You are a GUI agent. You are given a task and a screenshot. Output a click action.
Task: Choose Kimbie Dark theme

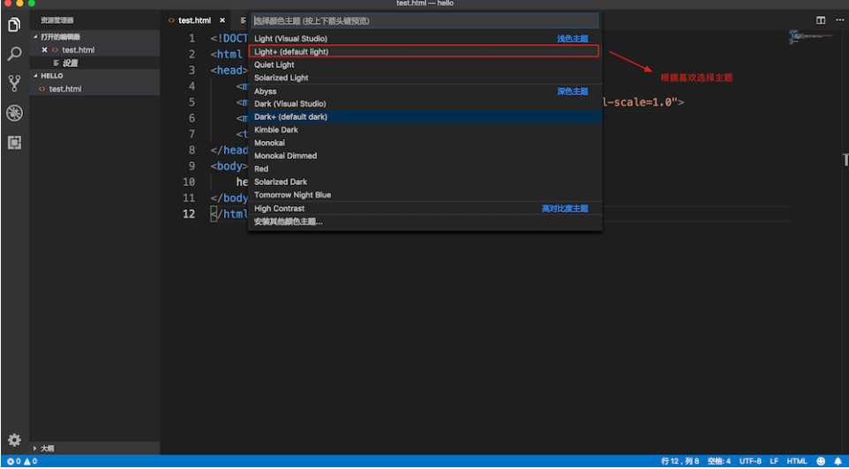(x=425, y=130)
